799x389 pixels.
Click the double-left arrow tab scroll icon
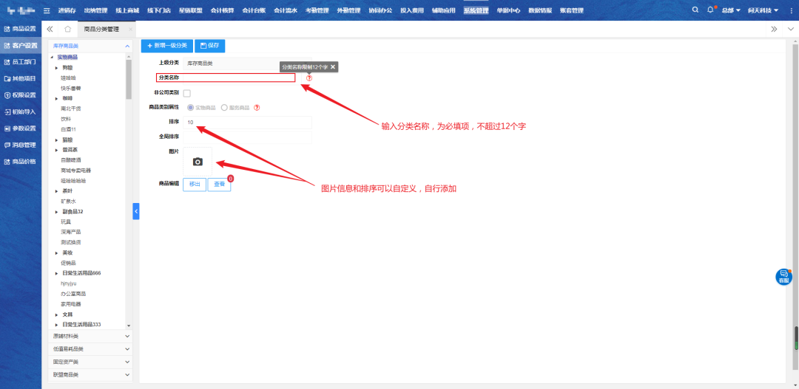click(x=50, y=29)
